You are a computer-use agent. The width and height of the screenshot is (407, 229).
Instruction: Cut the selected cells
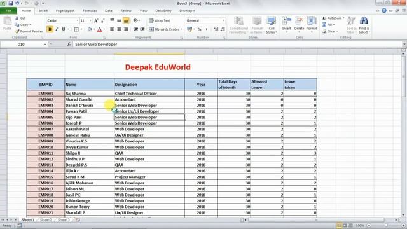pyautogui.click(x=20, y=18)
